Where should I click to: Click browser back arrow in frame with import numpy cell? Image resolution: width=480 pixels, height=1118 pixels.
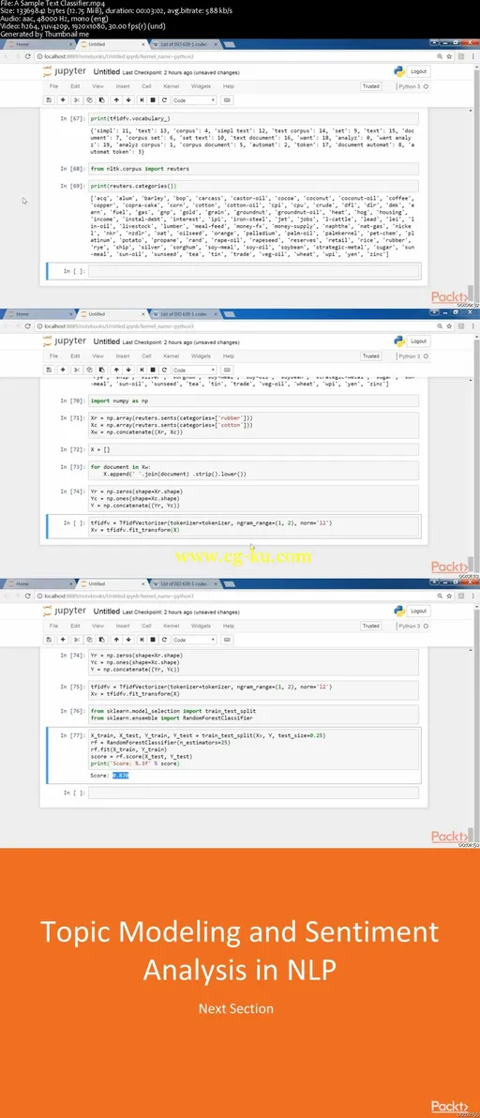point(7,325)
